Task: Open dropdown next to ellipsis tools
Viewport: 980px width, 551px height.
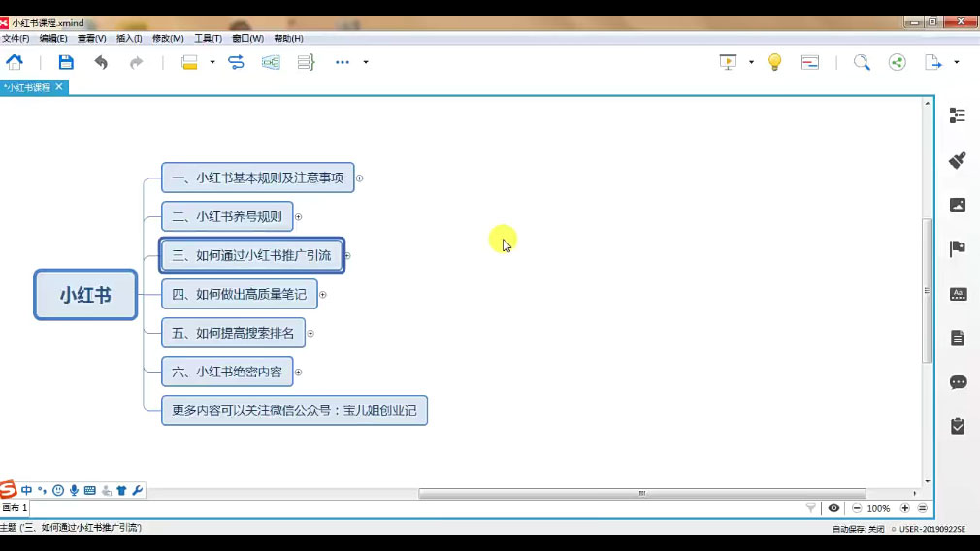Action: coord(366,62)
